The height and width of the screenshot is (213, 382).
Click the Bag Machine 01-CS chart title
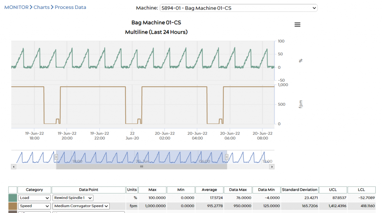tap(156, 23)
